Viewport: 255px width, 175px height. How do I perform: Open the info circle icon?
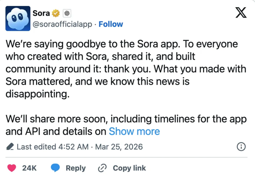(241, 147)
